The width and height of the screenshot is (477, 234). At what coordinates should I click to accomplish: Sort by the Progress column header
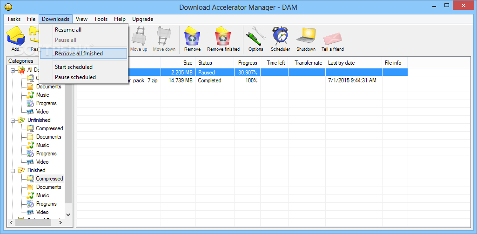247,63
